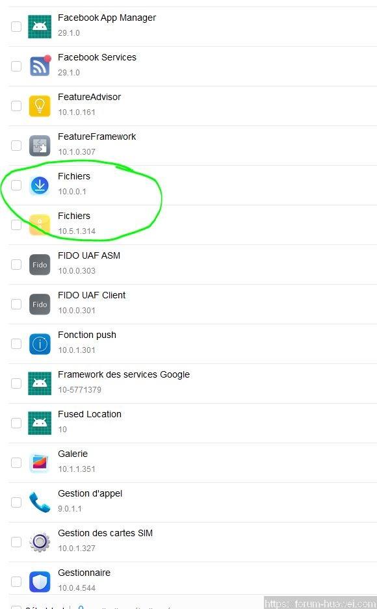The width and height of the screenshot is (377, 609).
Task: Click the FIDO UAF Client Fido icon
Action: pyautogui.click(x=40, y=304)
